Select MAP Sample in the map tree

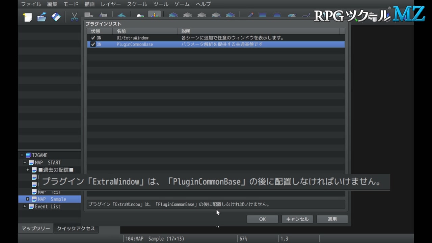(52, 199)
